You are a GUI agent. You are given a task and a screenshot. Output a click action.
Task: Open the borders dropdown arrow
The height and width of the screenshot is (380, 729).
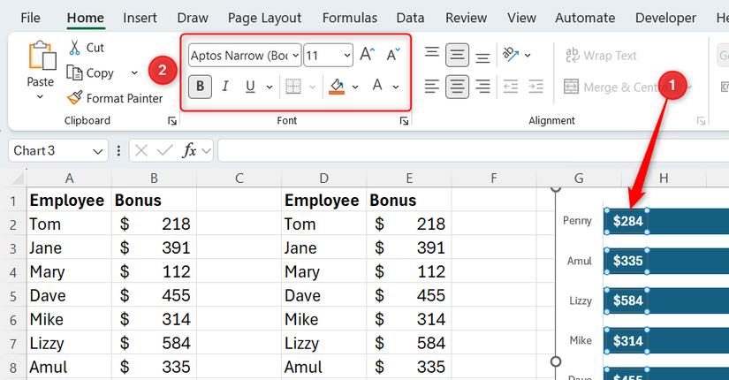coord(313,87)
